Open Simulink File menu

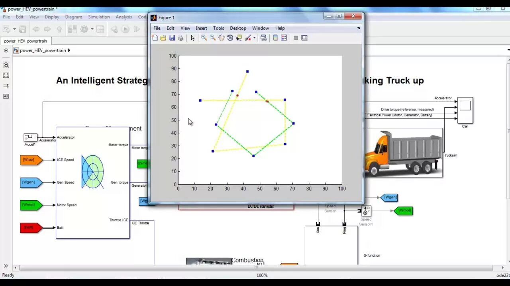point(6,17)
